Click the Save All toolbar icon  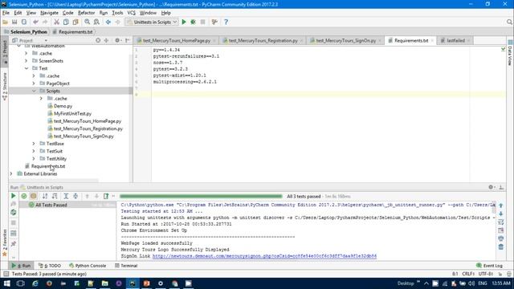point(14,22)
